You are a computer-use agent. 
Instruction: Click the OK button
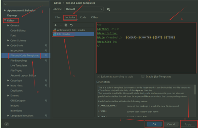tap(154, 124)
